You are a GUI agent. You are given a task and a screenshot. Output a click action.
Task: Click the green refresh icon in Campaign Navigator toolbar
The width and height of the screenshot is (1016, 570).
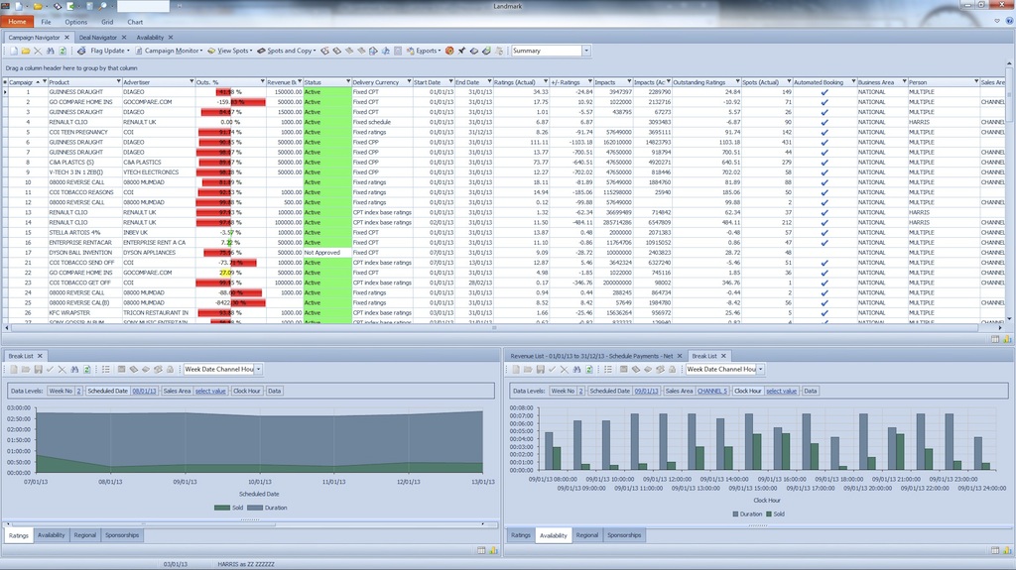pyautogui.click(x=62, y=51)
